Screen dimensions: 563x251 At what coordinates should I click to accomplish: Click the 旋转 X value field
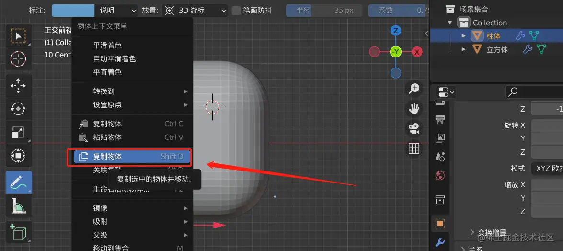click(x=547, y=125)
